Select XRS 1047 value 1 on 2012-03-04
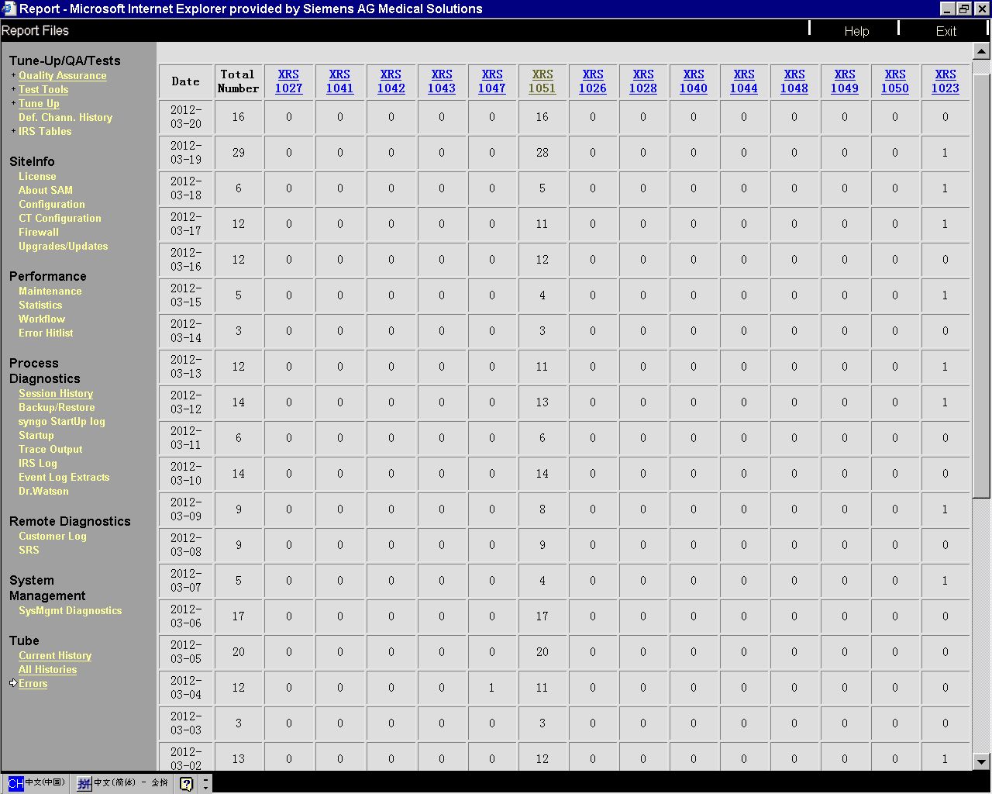This screenshot has width=992, height=794. point(492,688)
